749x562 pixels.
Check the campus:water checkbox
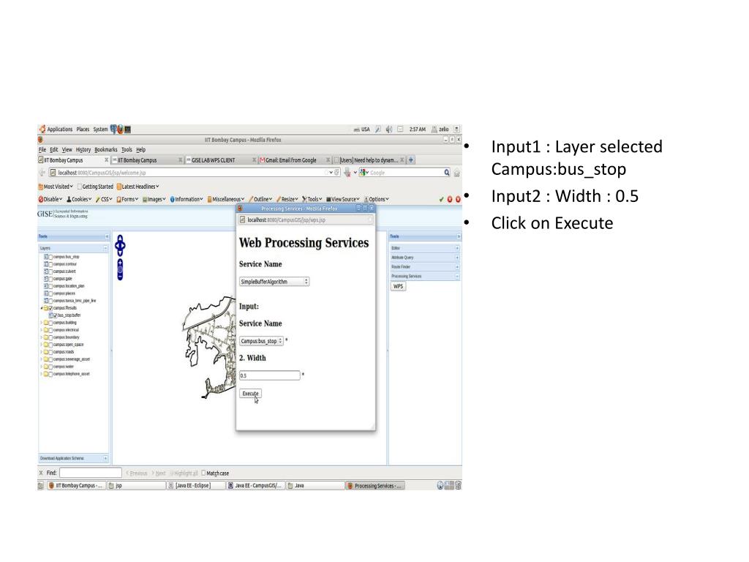[50, 367]
